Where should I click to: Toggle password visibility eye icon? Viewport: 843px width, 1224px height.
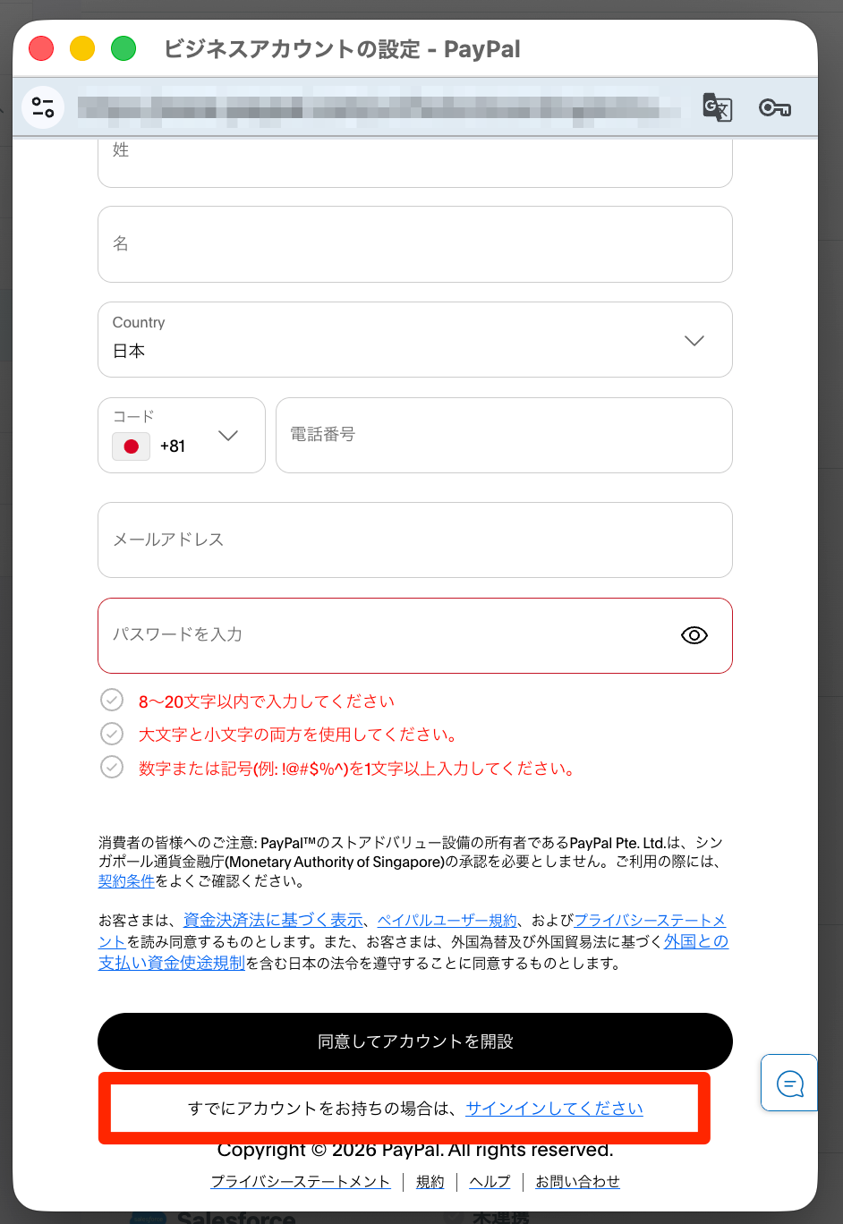click(694, 635)
